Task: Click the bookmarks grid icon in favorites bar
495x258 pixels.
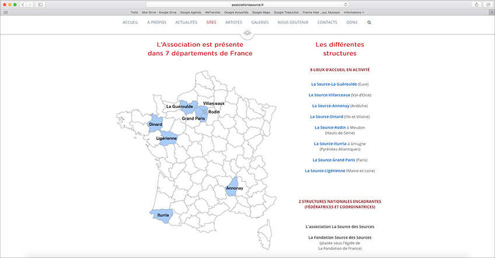Action: (6, 12)
